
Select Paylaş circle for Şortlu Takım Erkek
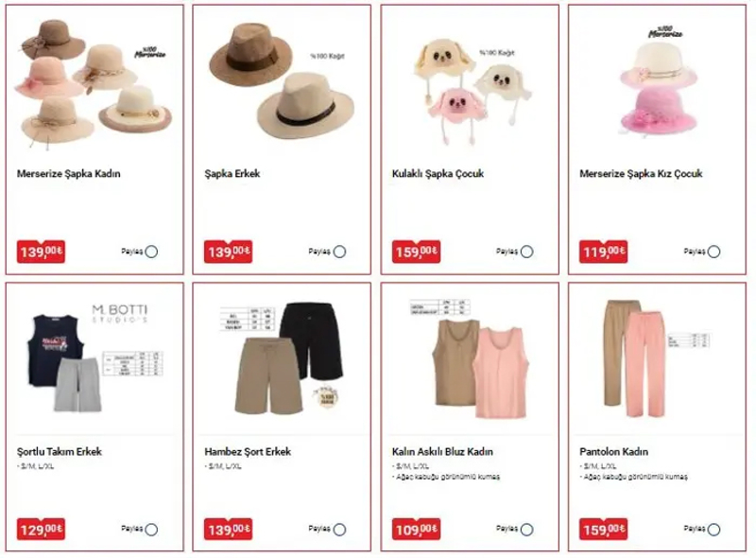[x=151, y=530]
